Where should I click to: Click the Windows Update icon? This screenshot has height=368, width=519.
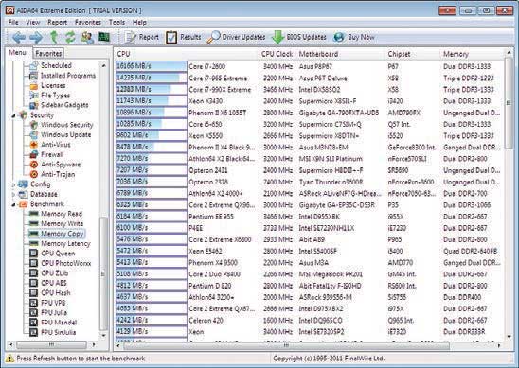33,135
